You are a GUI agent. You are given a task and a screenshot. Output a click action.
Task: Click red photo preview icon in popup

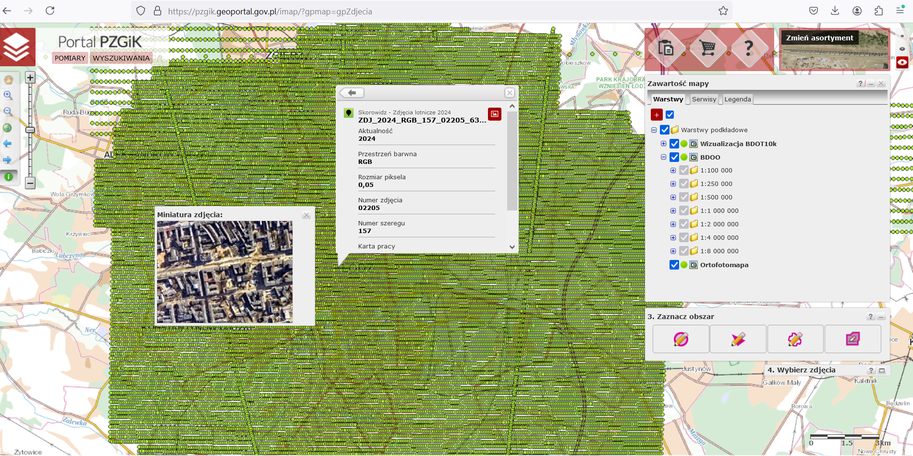tap(495, 114)
